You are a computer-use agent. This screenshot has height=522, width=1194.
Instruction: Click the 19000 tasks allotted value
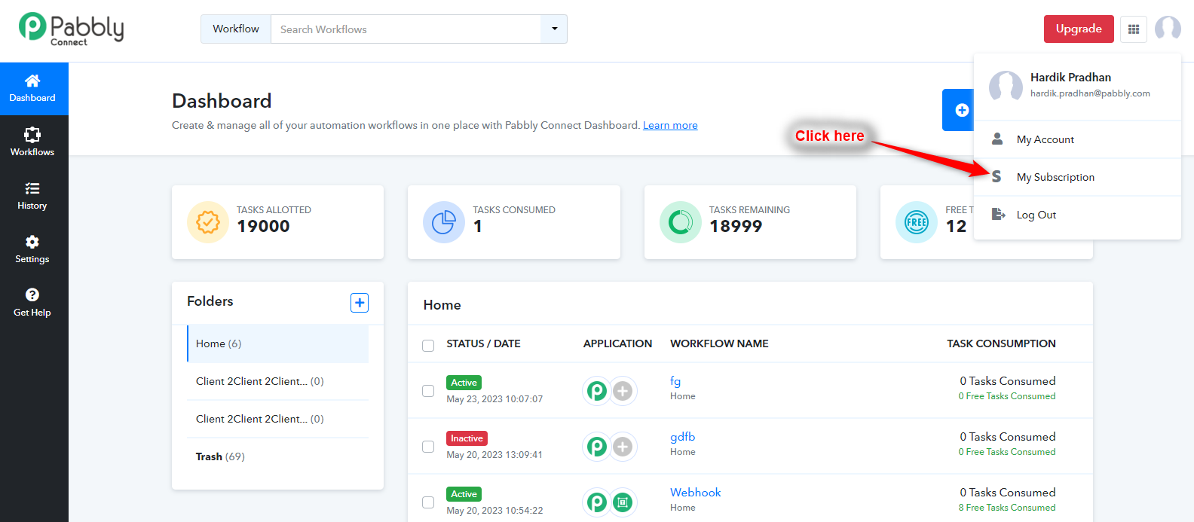[263, 226]
